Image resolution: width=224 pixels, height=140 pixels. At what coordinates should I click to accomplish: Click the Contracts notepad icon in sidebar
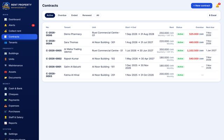click(6, 37)
